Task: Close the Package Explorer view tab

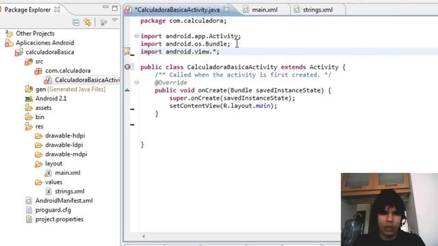Action: point(57,9)
